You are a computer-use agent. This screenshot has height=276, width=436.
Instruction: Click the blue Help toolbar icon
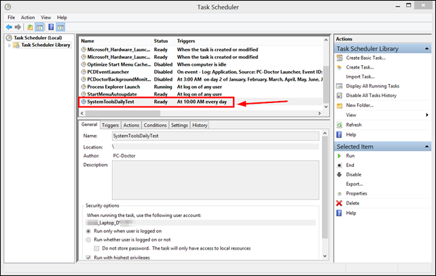coord(51,27)
